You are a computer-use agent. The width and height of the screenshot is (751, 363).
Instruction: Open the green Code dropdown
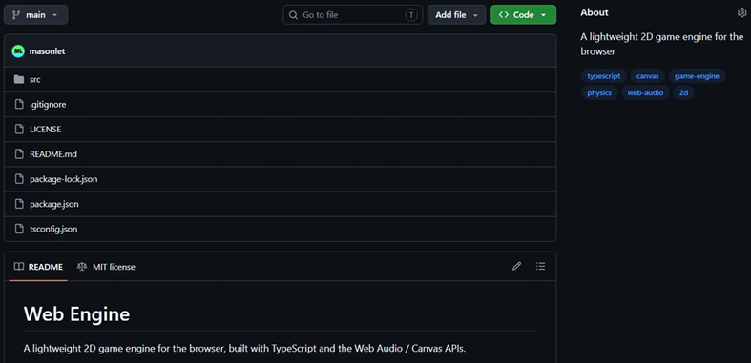point(524,15)
